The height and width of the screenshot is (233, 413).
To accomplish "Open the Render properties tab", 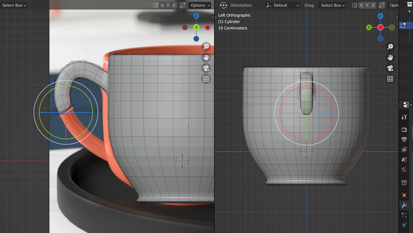I will [404, 130].
